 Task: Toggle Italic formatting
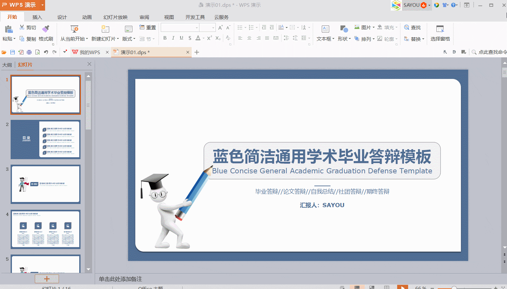[x=173, y=38]
